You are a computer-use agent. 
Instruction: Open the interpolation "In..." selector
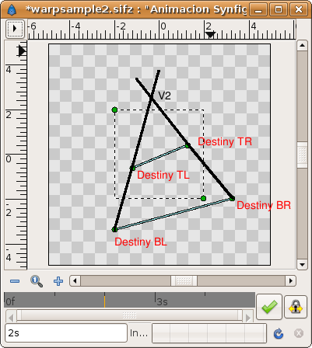(138, 333)
